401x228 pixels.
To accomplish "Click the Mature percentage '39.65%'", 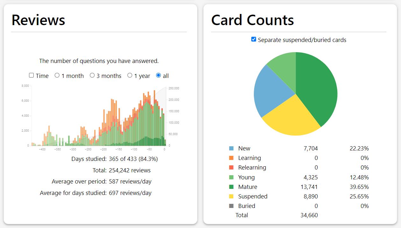I will (359, 187).
